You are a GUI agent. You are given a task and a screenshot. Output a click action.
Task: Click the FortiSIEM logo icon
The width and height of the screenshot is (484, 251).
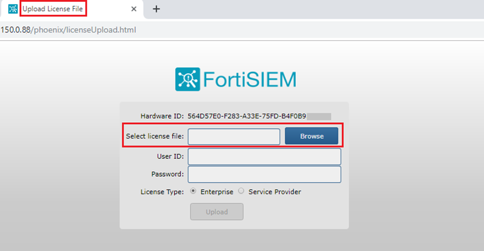coord(187,79)
